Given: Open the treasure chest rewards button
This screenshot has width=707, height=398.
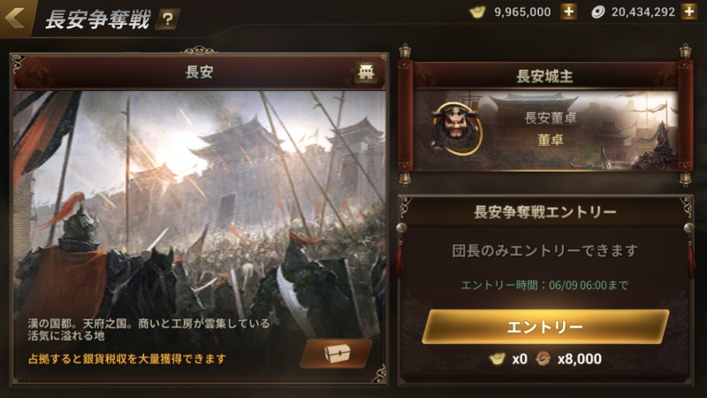Looking at the screenshot, I should (337, 353).
